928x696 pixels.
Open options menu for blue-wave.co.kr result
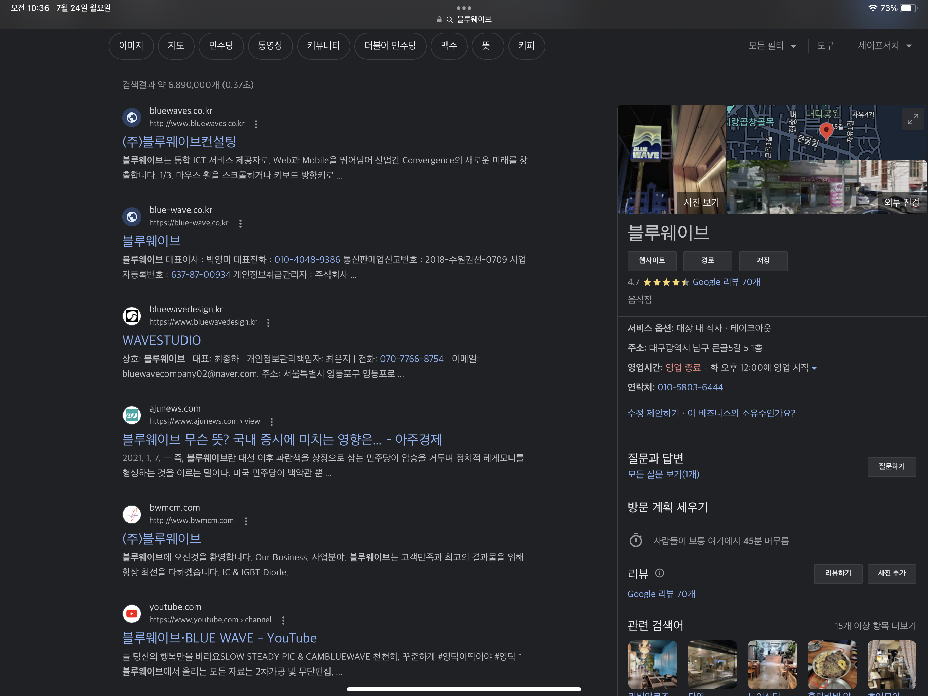240,223
